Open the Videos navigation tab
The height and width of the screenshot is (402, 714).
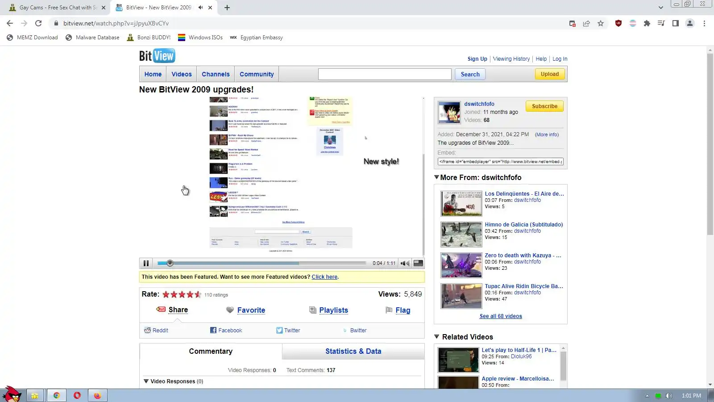pyautogui.click(x=182, y=74)
